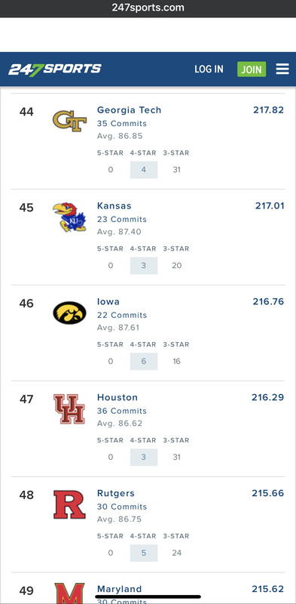Select Iowa's 4-star count of 6
Viewport: 296px width, 604px height.
(144, 362)
